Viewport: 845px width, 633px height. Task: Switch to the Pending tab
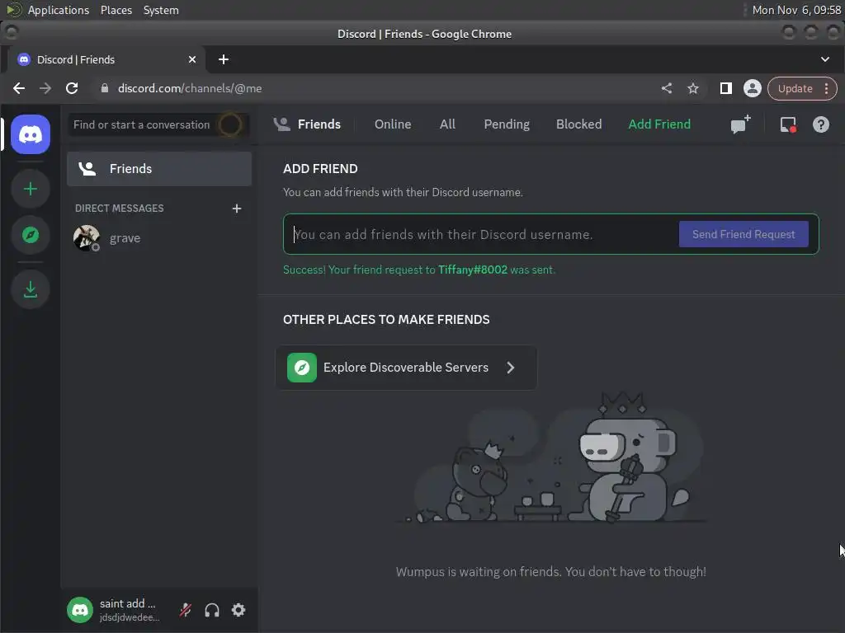pos(507,124)
